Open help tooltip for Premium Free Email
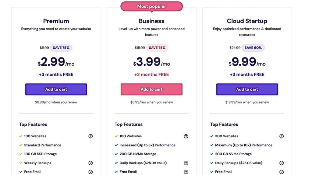The image size is (312, 175). [90, 172]
